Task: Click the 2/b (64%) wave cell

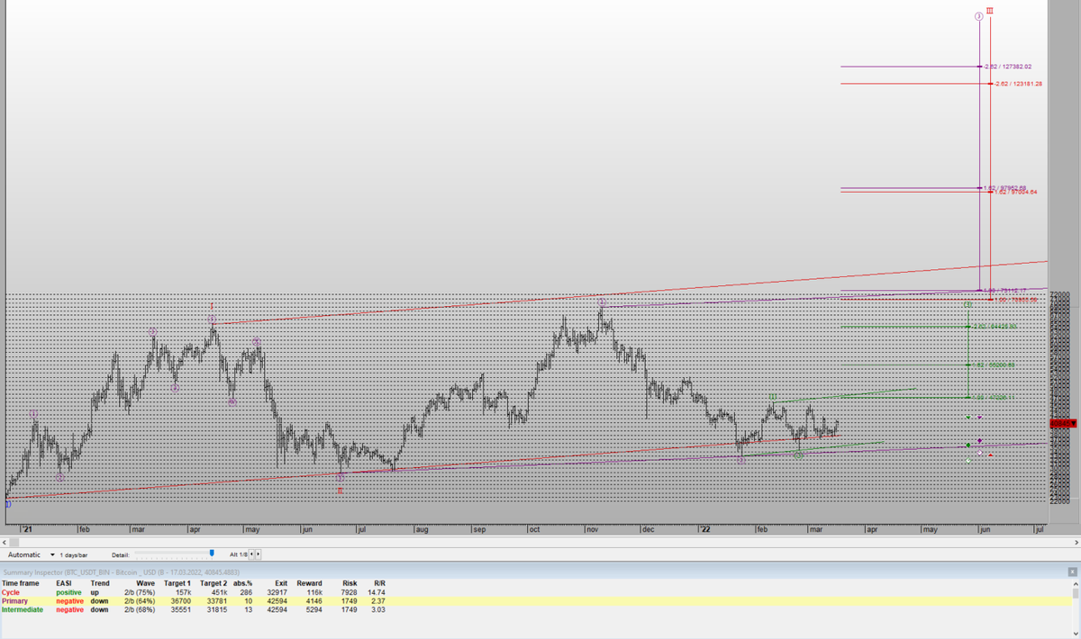Action: pyautogui.click(x=140, y=601)
